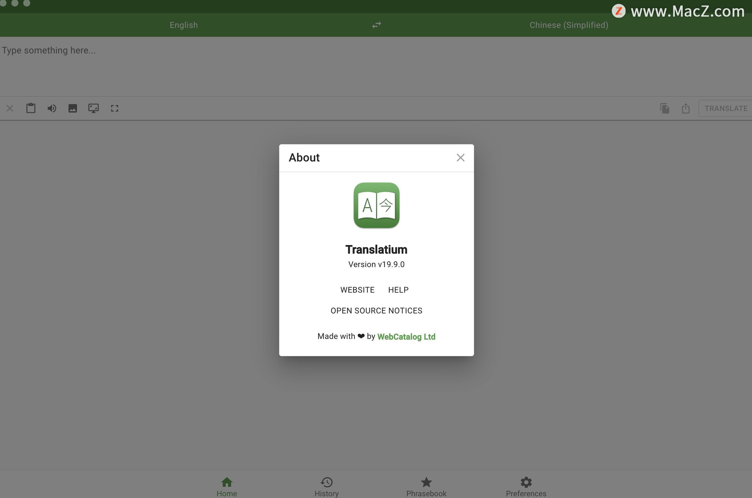
Task: Swap source and target languages
Action: click(376, 25)
